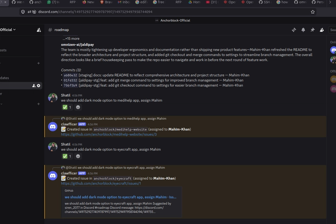Switch to the 'how' Google tab
336x224 pixels.
click(282, 2)
